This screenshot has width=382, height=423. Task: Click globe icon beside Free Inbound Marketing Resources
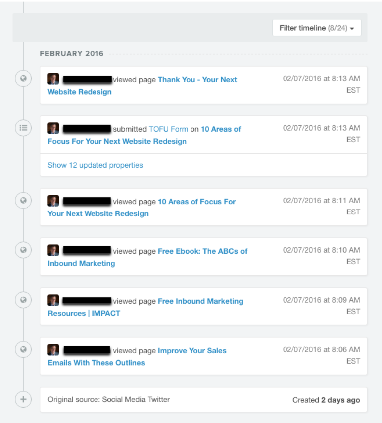point(23,300)
